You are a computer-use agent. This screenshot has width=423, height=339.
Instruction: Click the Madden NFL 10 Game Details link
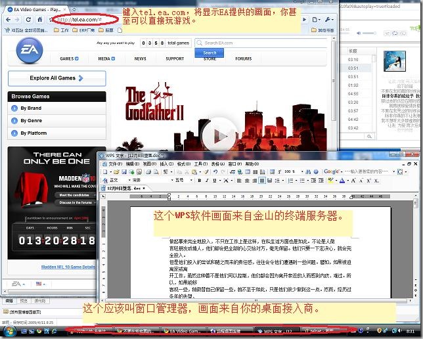[x=68, y=267]
